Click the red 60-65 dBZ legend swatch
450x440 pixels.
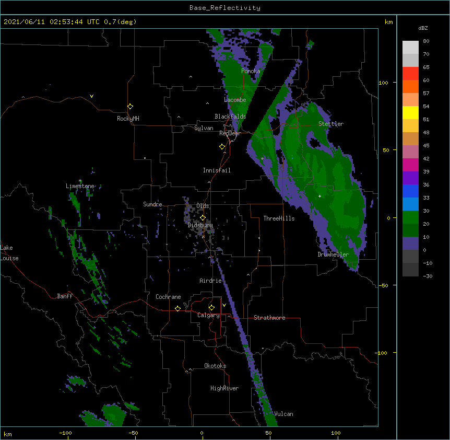410,74
